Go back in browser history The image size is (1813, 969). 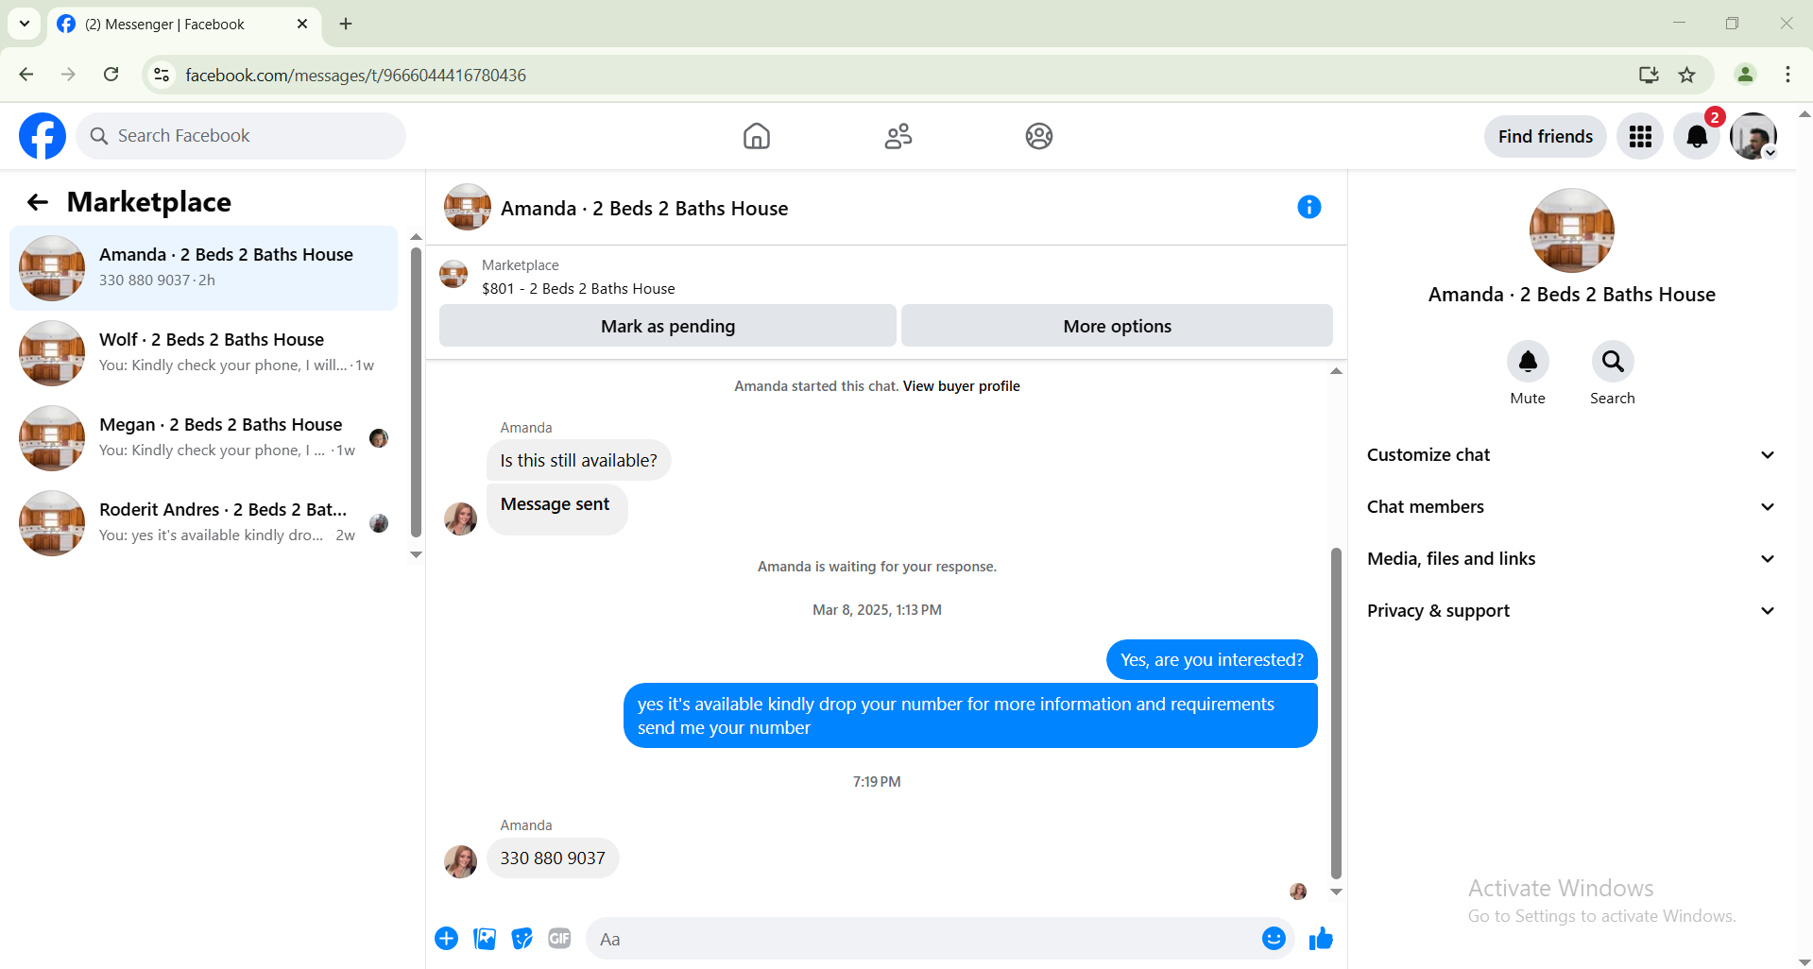pos(26,75)
